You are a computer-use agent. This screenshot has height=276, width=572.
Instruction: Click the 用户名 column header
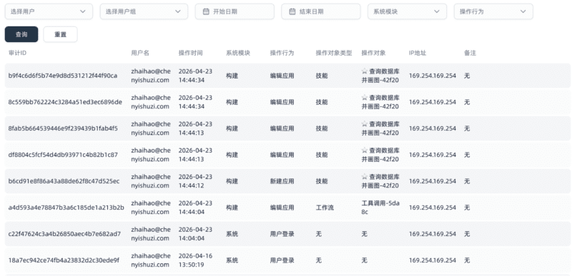coord(140,53)
